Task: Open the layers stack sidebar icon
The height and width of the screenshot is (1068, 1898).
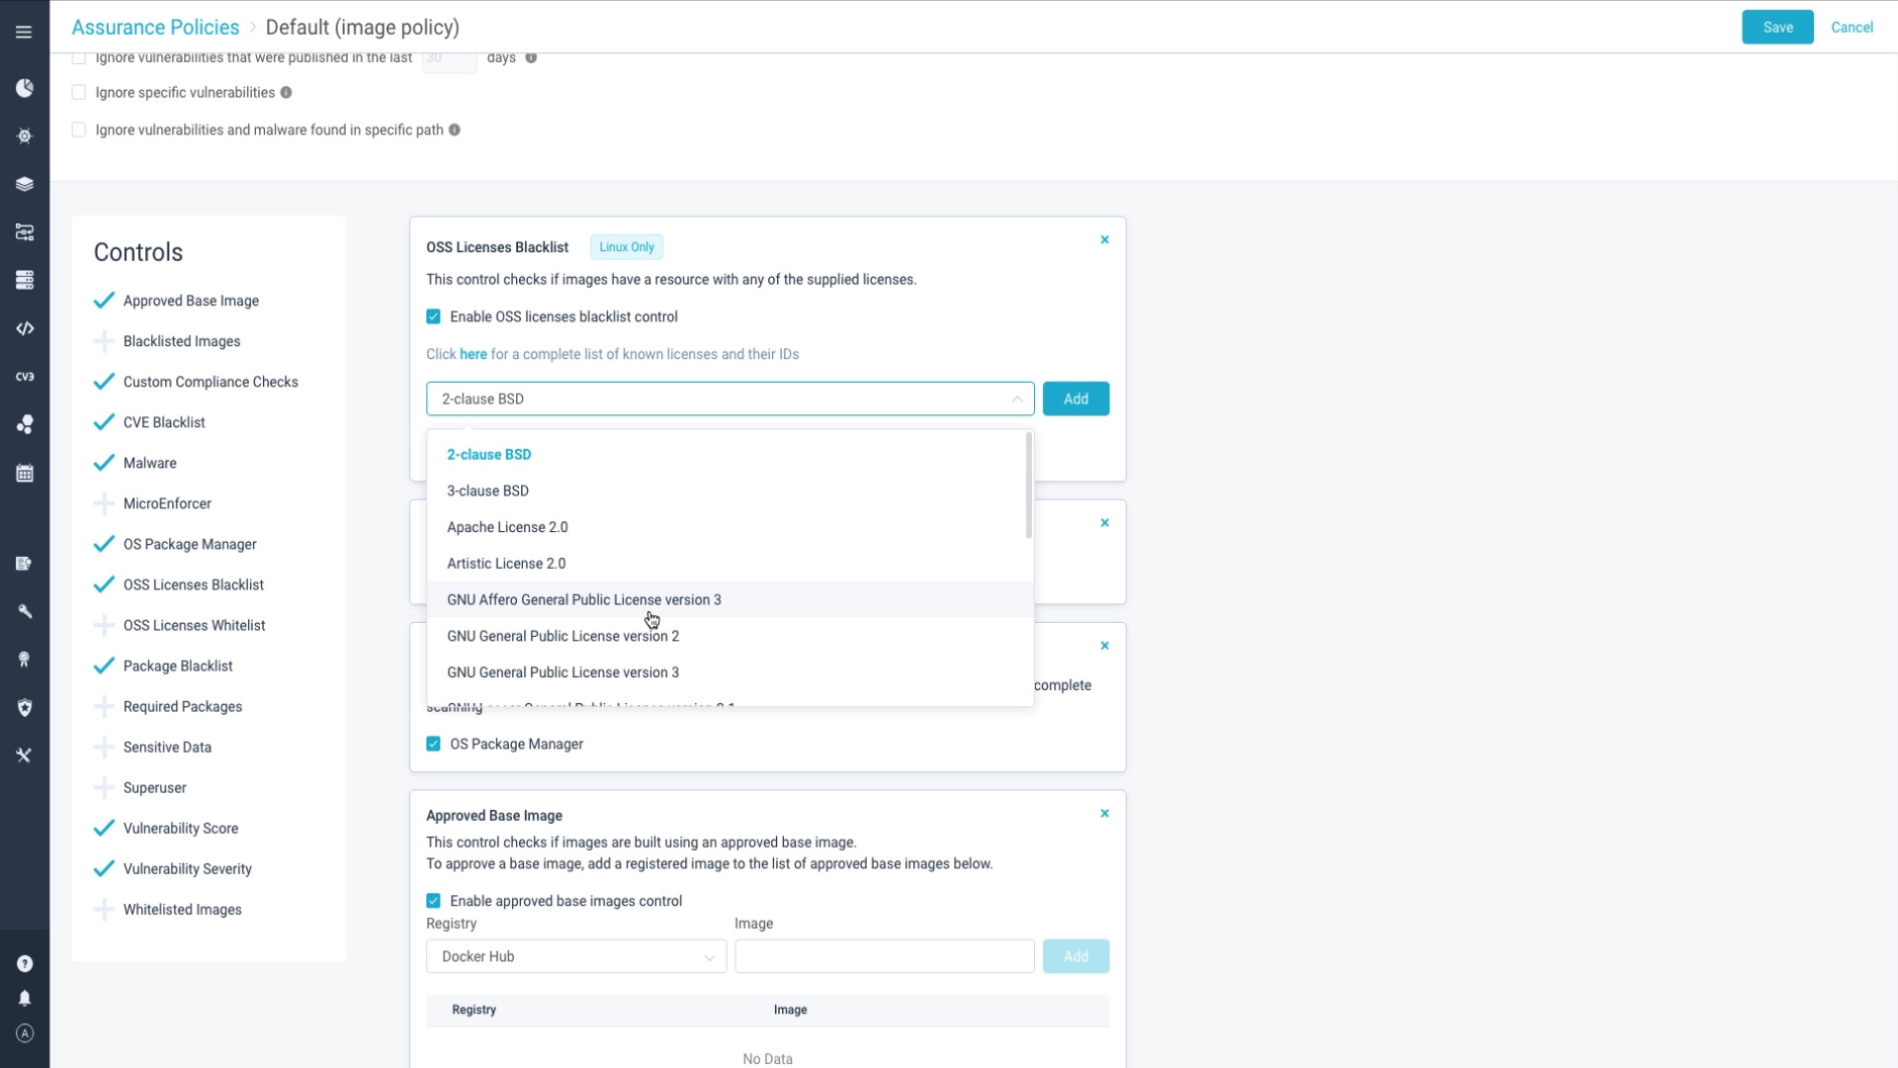Action: pos(25,184)
